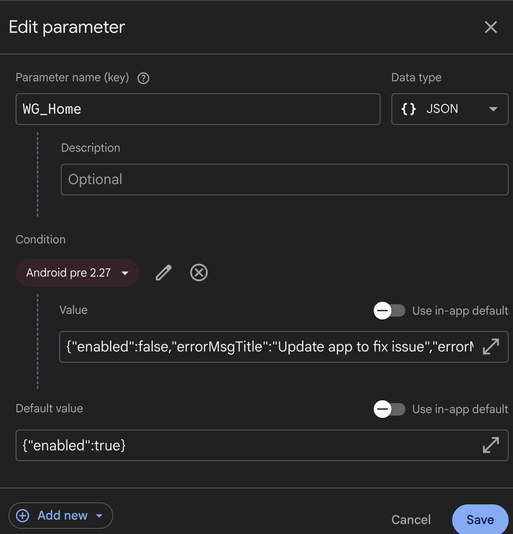Open the Android pre 2.27 condition dropdown
The image size is (513, 534).
tap(125, 273)
